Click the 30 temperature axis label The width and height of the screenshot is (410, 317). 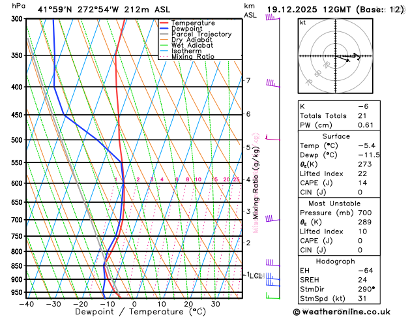click(x=216, y=304)
